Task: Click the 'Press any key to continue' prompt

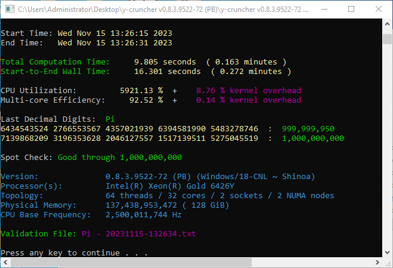Action: pyautogui.click(x=60, y=253)
